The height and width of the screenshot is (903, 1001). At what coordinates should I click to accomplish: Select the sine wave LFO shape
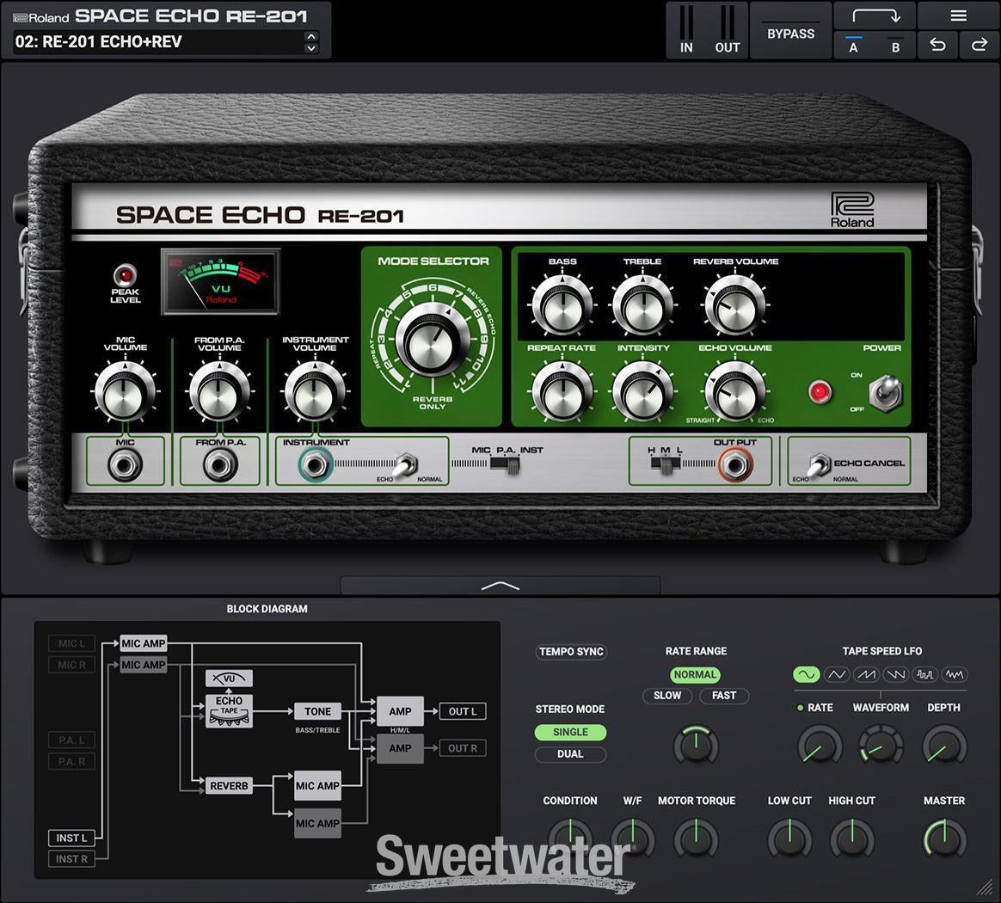tap(806, 675)
